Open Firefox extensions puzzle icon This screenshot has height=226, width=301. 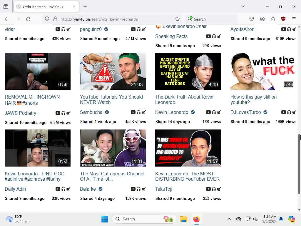[x=273, y=19]
